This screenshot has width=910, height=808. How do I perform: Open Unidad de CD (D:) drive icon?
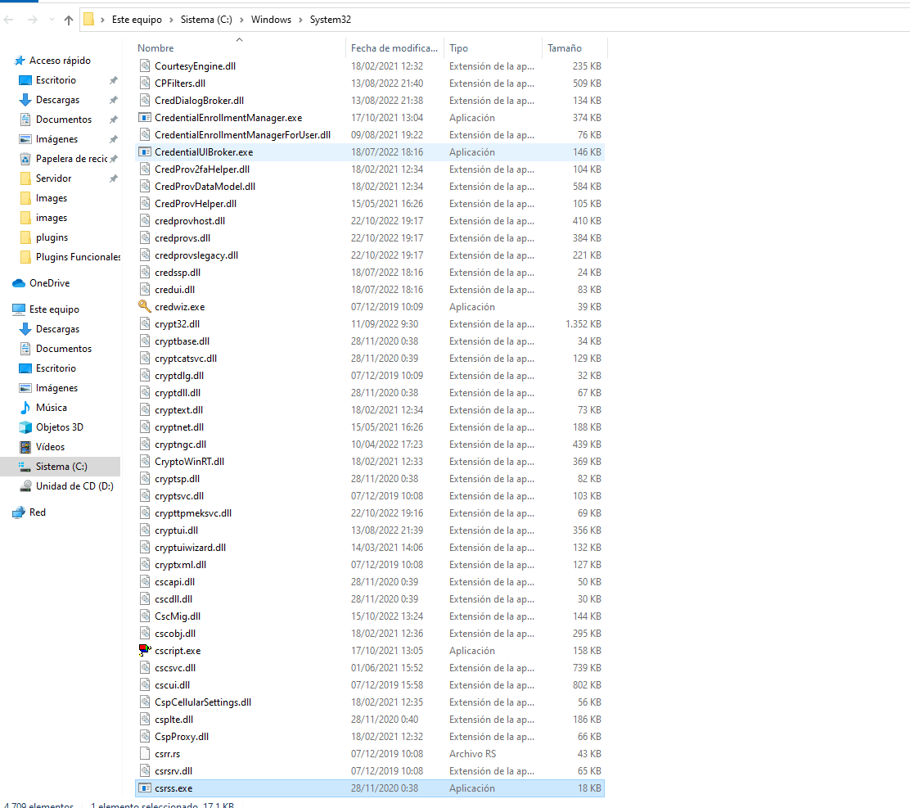click(x=25, y=486)
